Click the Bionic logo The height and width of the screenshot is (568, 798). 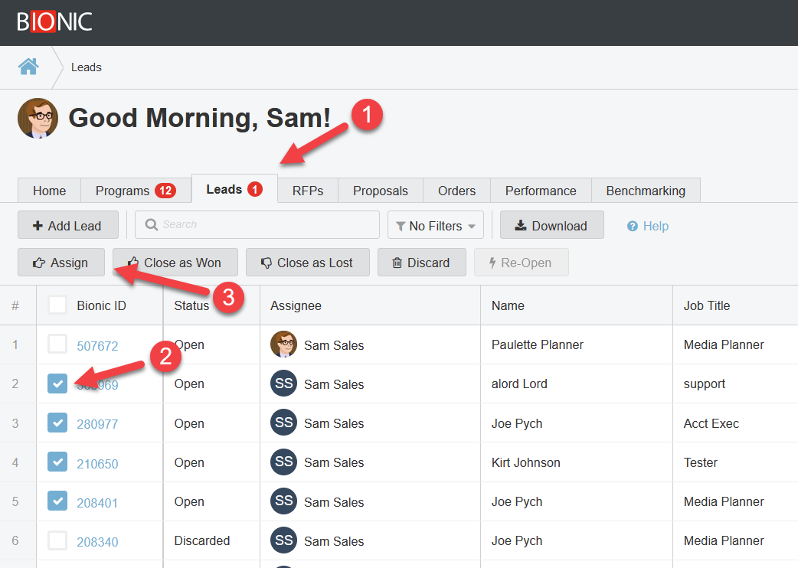coord(54,21)
